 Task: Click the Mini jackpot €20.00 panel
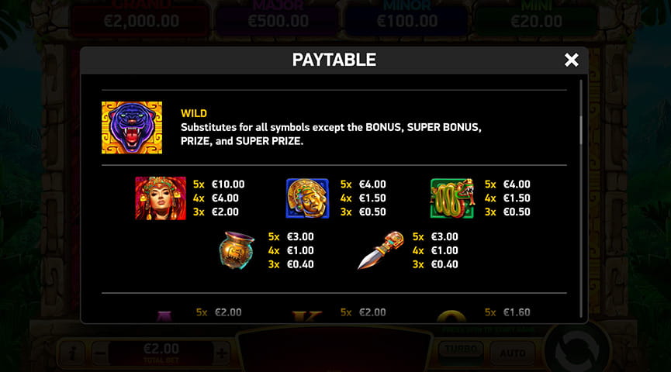pyautogui.click(x=536, y=19)
